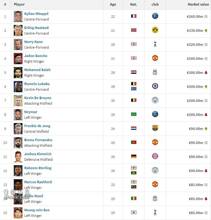The image size is (211, 220).
Task: Sort table by Age column header
Action: [113, 4]
